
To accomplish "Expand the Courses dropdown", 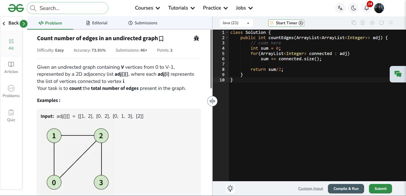I will [147, 7].
